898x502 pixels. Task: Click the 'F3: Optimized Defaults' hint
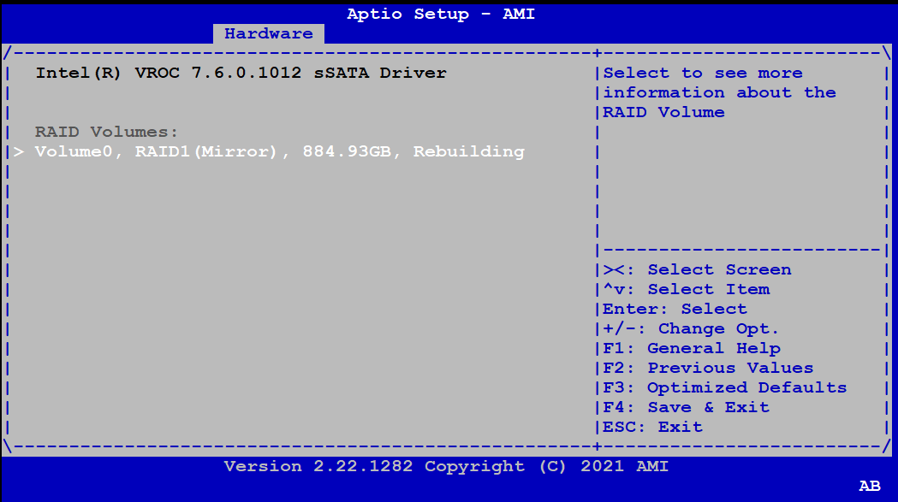pos(725,387)
